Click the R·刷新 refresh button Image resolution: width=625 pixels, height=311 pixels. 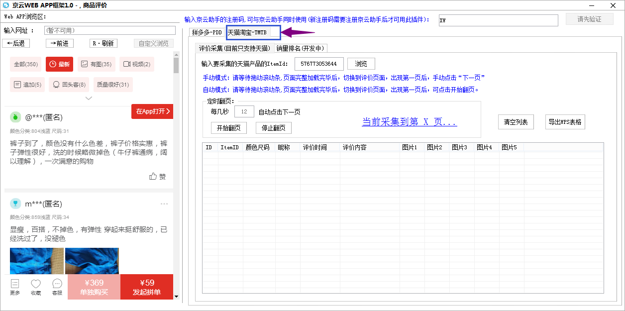[104, 43]
